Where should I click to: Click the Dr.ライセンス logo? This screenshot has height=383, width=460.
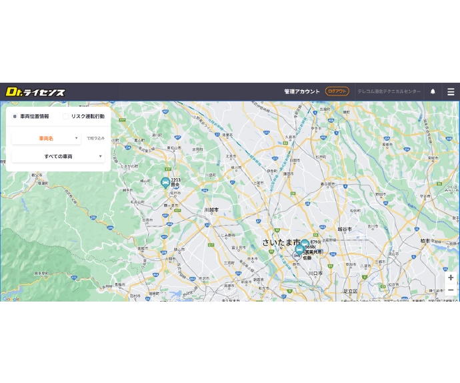pos(35,92)
